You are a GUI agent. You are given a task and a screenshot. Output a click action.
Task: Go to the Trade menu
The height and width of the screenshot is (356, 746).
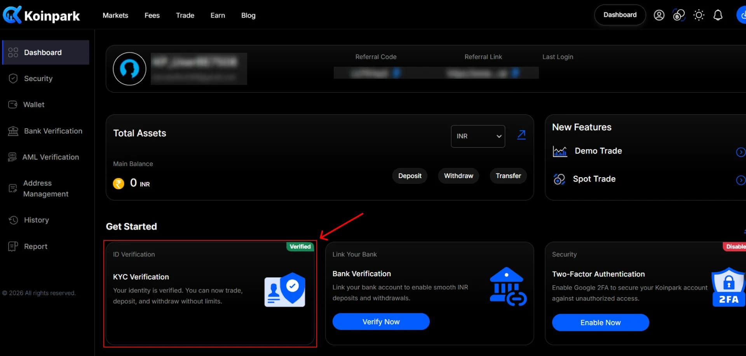click(185, 16)
